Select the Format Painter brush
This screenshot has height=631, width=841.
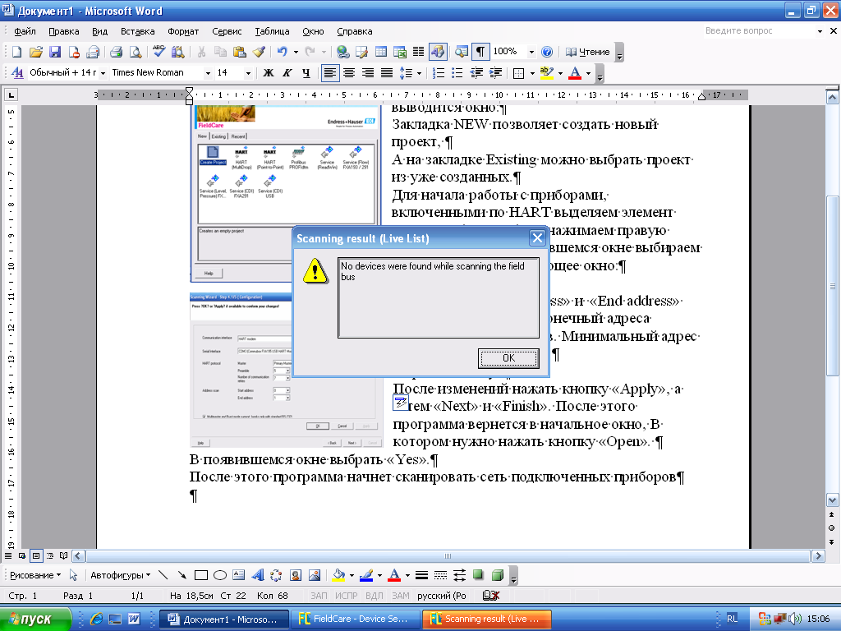tap(259, 52)
